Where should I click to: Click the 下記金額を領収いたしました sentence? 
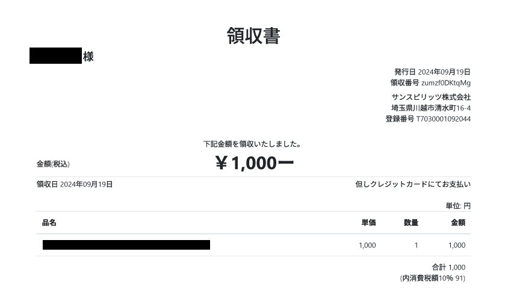(252, 144)
